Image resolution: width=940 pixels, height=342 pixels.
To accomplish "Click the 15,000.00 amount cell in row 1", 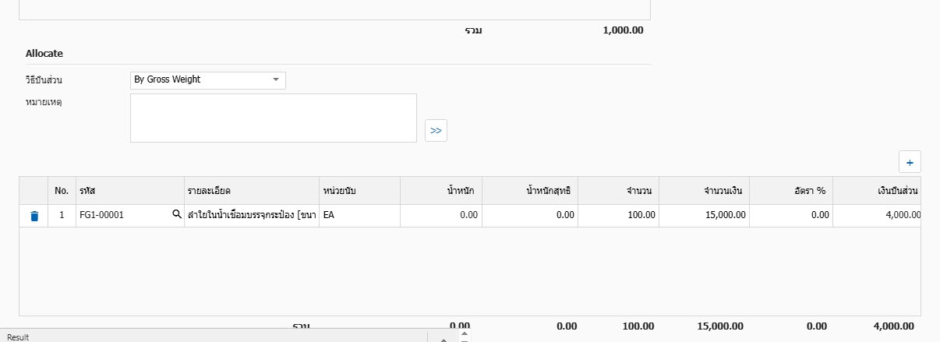I will 704,216.
